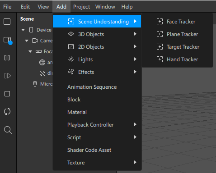Click the layout panel icon in sidebar
This screenshot has width=216, height=173.
[7, 22]
